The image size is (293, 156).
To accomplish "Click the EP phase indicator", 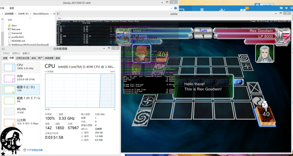I will tap(238, 82).
